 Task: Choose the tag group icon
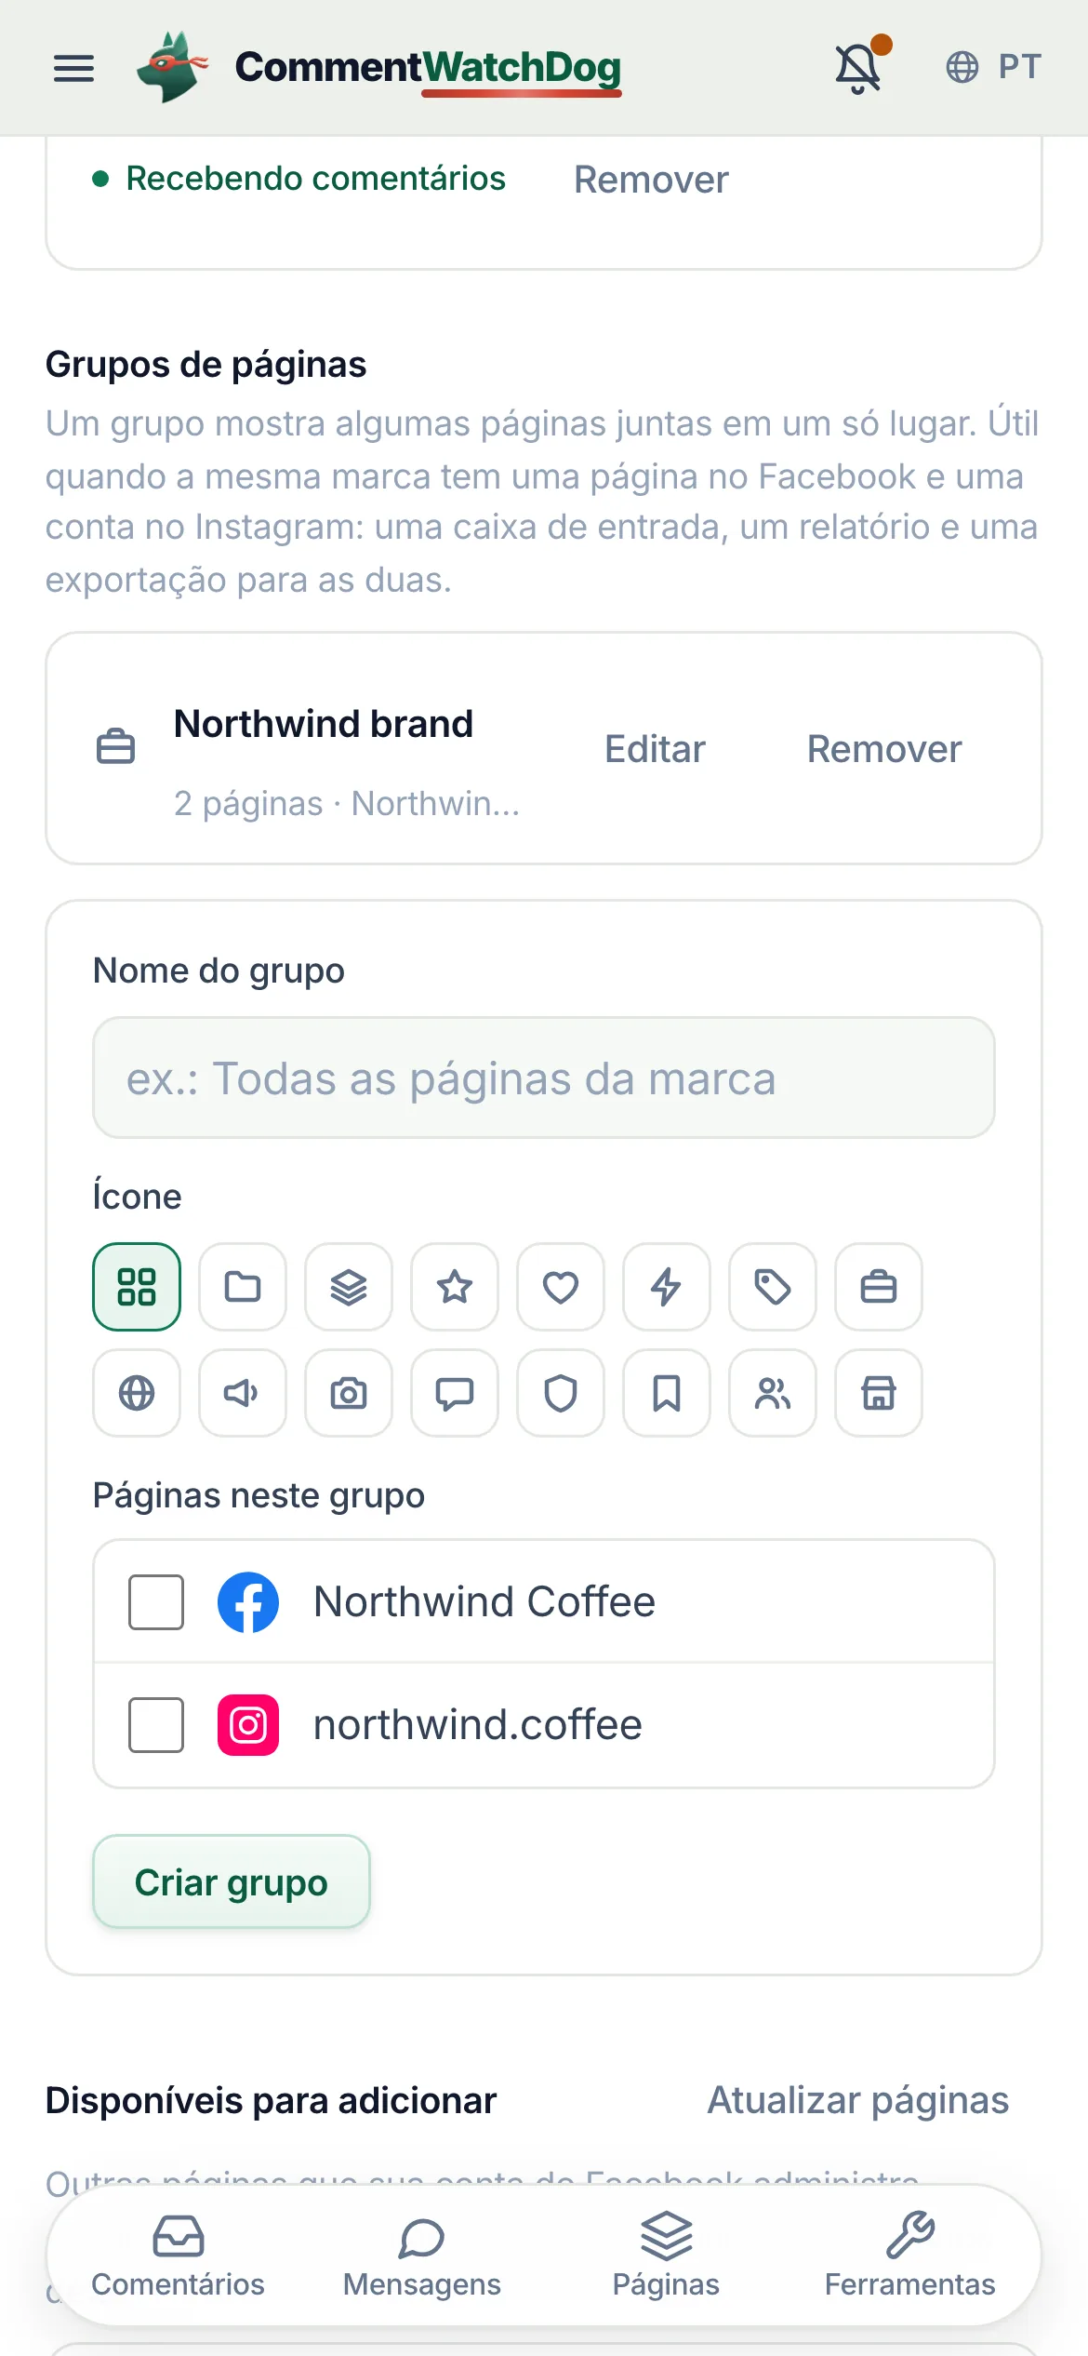773,1287
